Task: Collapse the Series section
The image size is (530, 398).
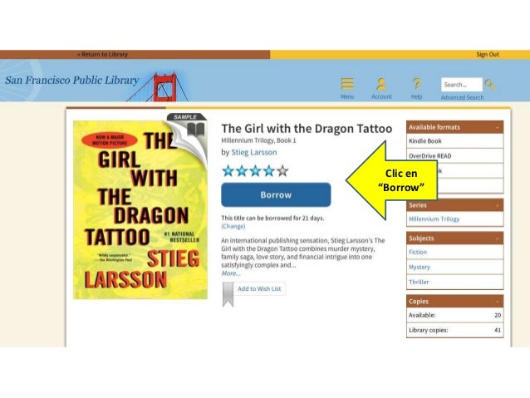Action: 498,205
